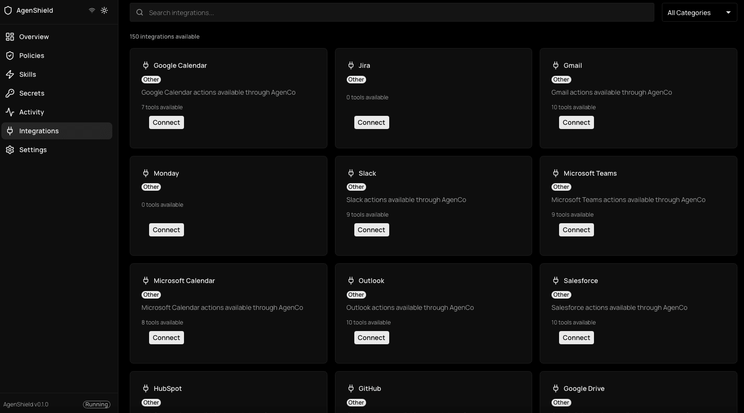Connect the Salesforce integration
This screenshot has height=413, width=744.
pos(577,338)
